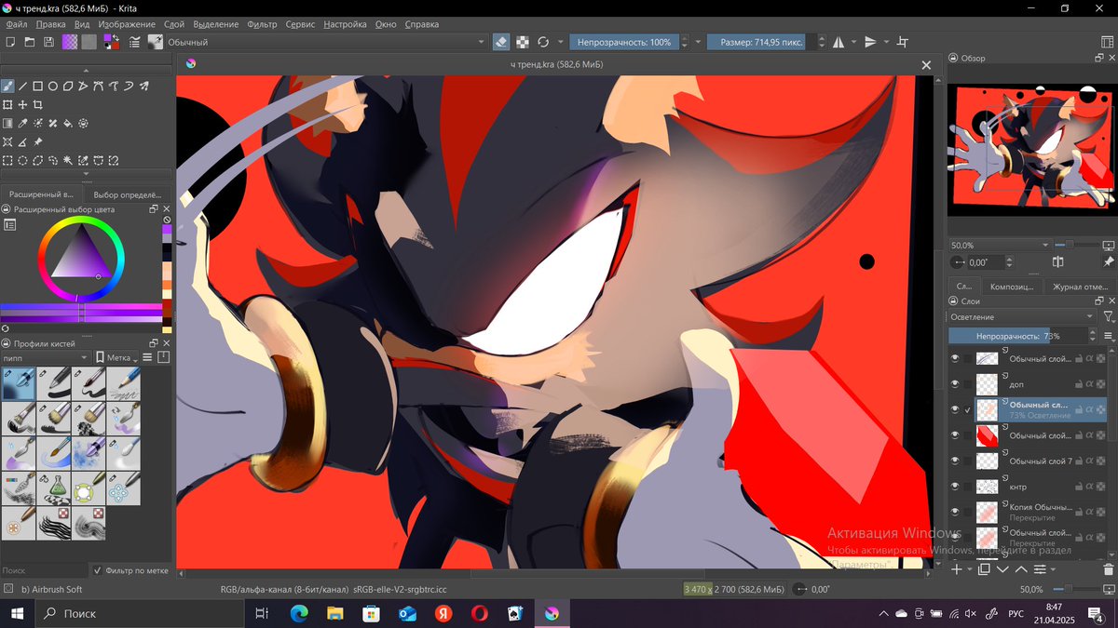Reload the original brush preset
The width and height of the screenshot is (1118, 628).
(x=543, y=42)
